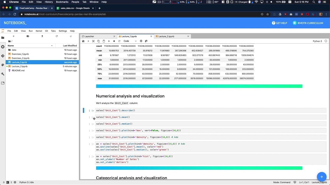The image size is (330, 185).
Task: Open the Git panel in the left sidebar
Action: pyautogui.click(x=3, y=56)
